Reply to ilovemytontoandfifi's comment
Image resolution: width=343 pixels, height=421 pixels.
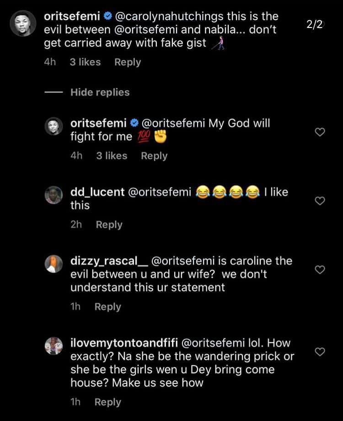[x=107, y=402]
